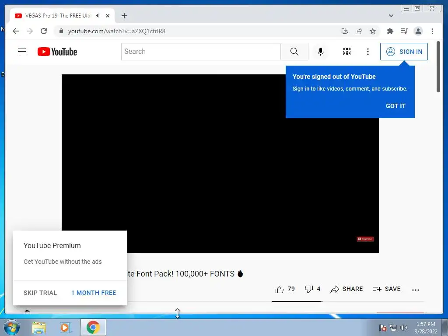Share this page via address bar icon
This screenshot has width=448, height=336.
pyautogui.click(x=359, y=31)
